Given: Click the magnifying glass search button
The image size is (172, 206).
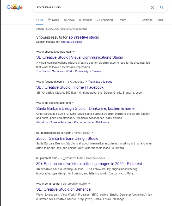Looking at the screenshot, I should (162, 7).
